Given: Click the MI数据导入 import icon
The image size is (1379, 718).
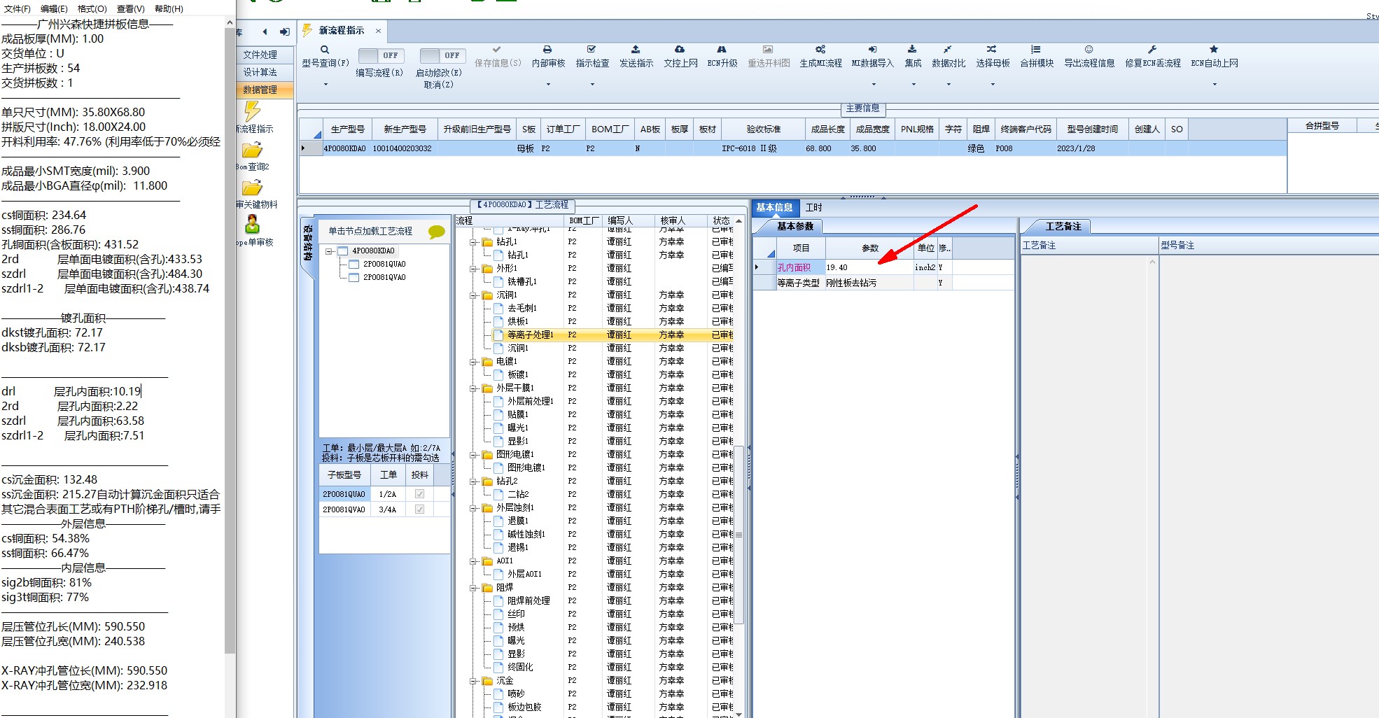Looking at the screenshot, I should [x=872, y=50].
